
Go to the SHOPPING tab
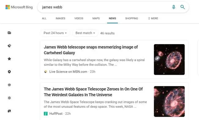132,18
